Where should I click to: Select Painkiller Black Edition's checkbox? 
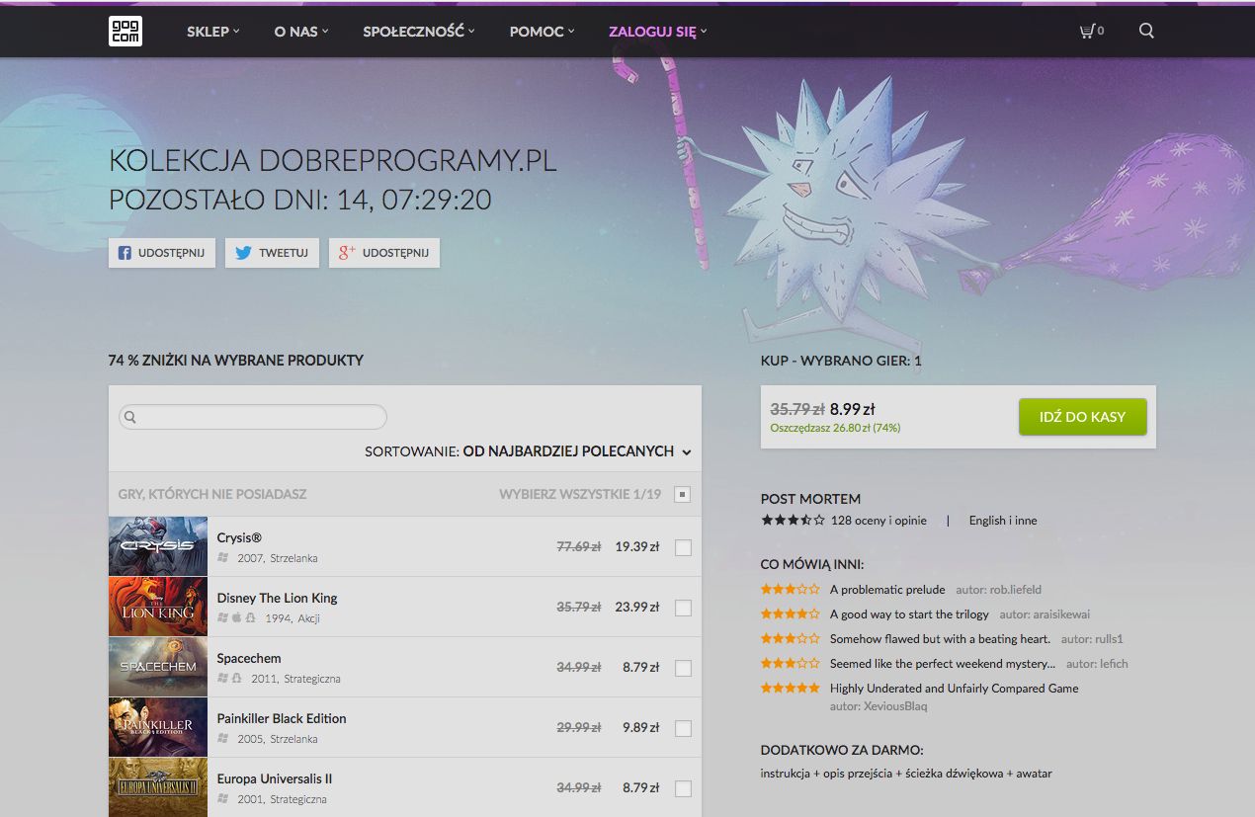(683, 728)
